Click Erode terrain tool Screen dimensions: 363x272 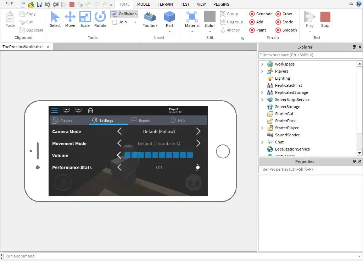pyautogui.click(x=284, y=22)
